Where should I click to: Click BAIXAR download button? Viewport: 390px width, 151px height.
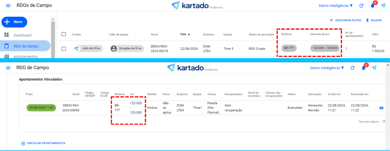click(x=373, y=20)
